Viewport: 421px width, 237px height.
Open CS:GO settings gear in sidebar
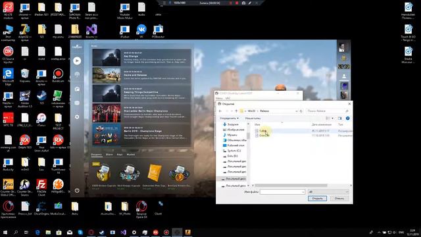pos(77,117)
